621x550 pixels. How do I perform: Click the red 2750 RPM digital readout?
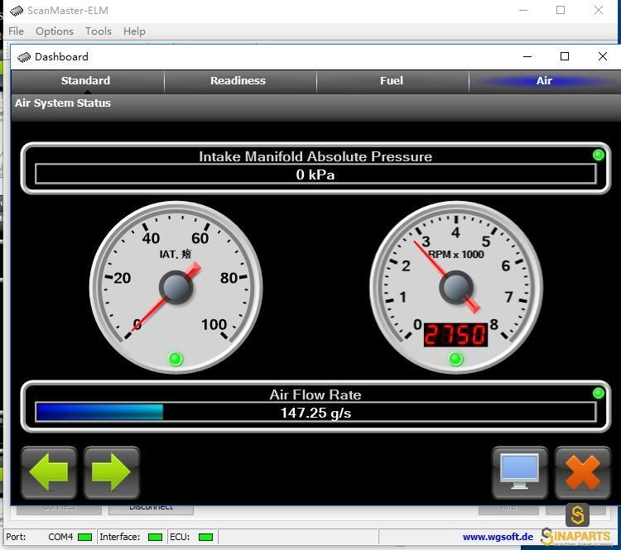pos(455,335)
